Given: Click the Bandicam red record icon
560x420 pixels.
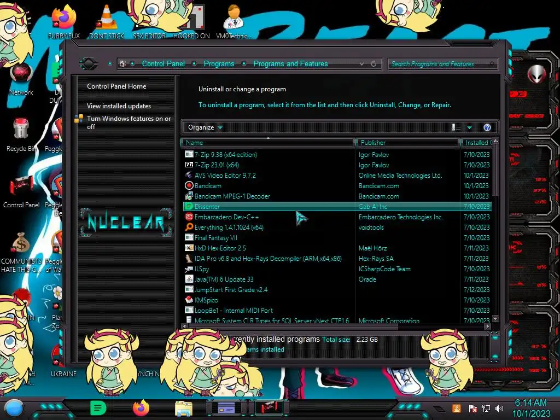Looking at the screenshot, I should [189, 186].
